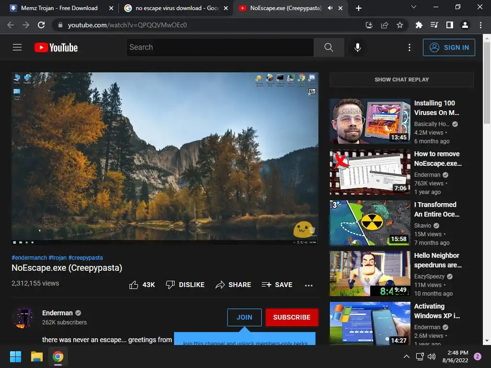Open Chrome profile avatar
This screenshot has height=368, width=491.
pyautogui.click(x=465, y=25)
